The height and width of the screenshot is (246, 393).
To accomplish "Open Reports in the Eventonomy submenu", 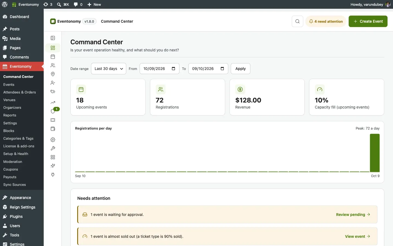I will tap(10, 115).
